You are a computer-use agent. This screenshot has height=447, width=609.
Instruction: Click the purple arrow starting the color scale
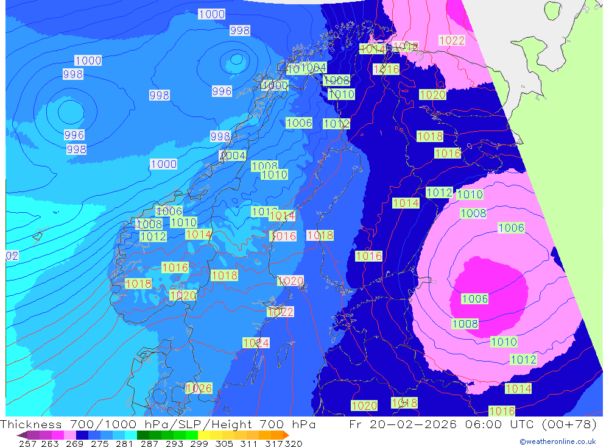point(22,435)
